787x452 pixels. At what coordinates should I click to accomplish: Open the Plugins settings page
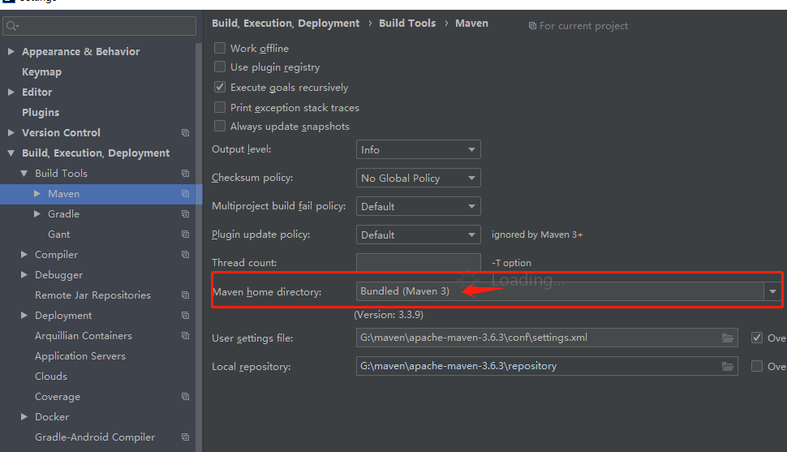(41, 113)
